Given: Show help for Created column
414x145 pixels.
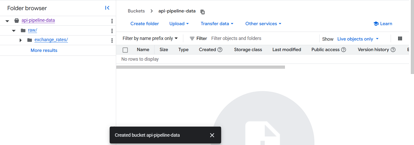Looking at the screenshot, I should pyautogui.click(x=220, y=50).
